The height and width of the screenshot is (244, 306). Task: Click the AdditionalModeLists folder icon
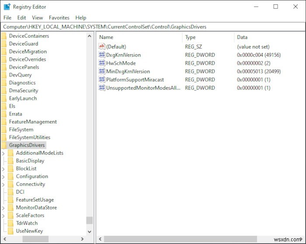tap(11, 153)
